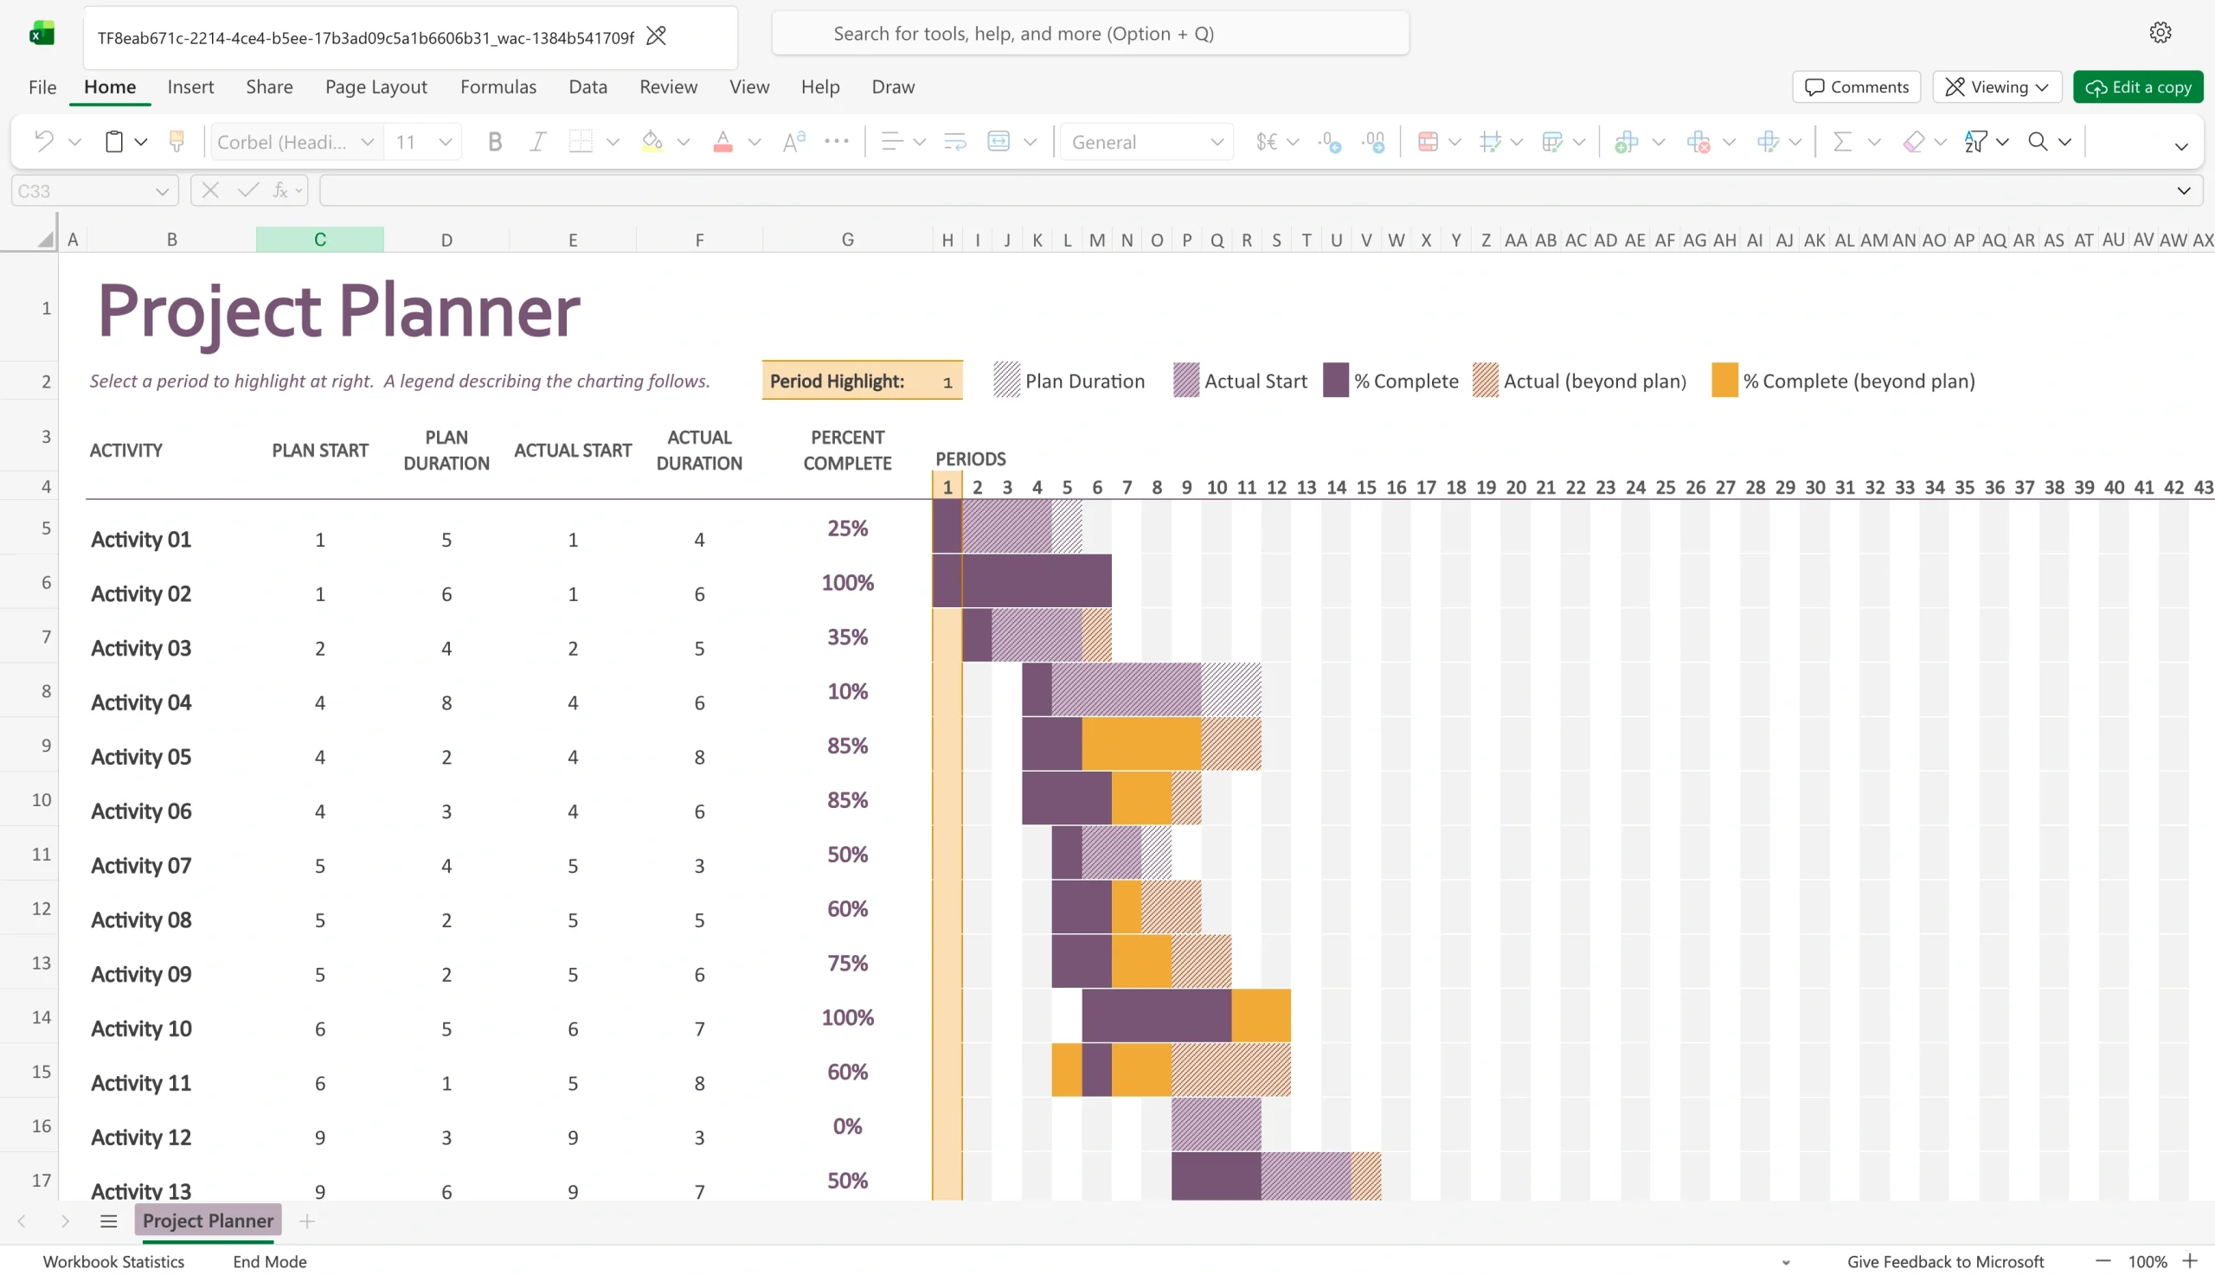
Task: Expand the Undo dropdown arrow
Action: click(x=74, y=142)
